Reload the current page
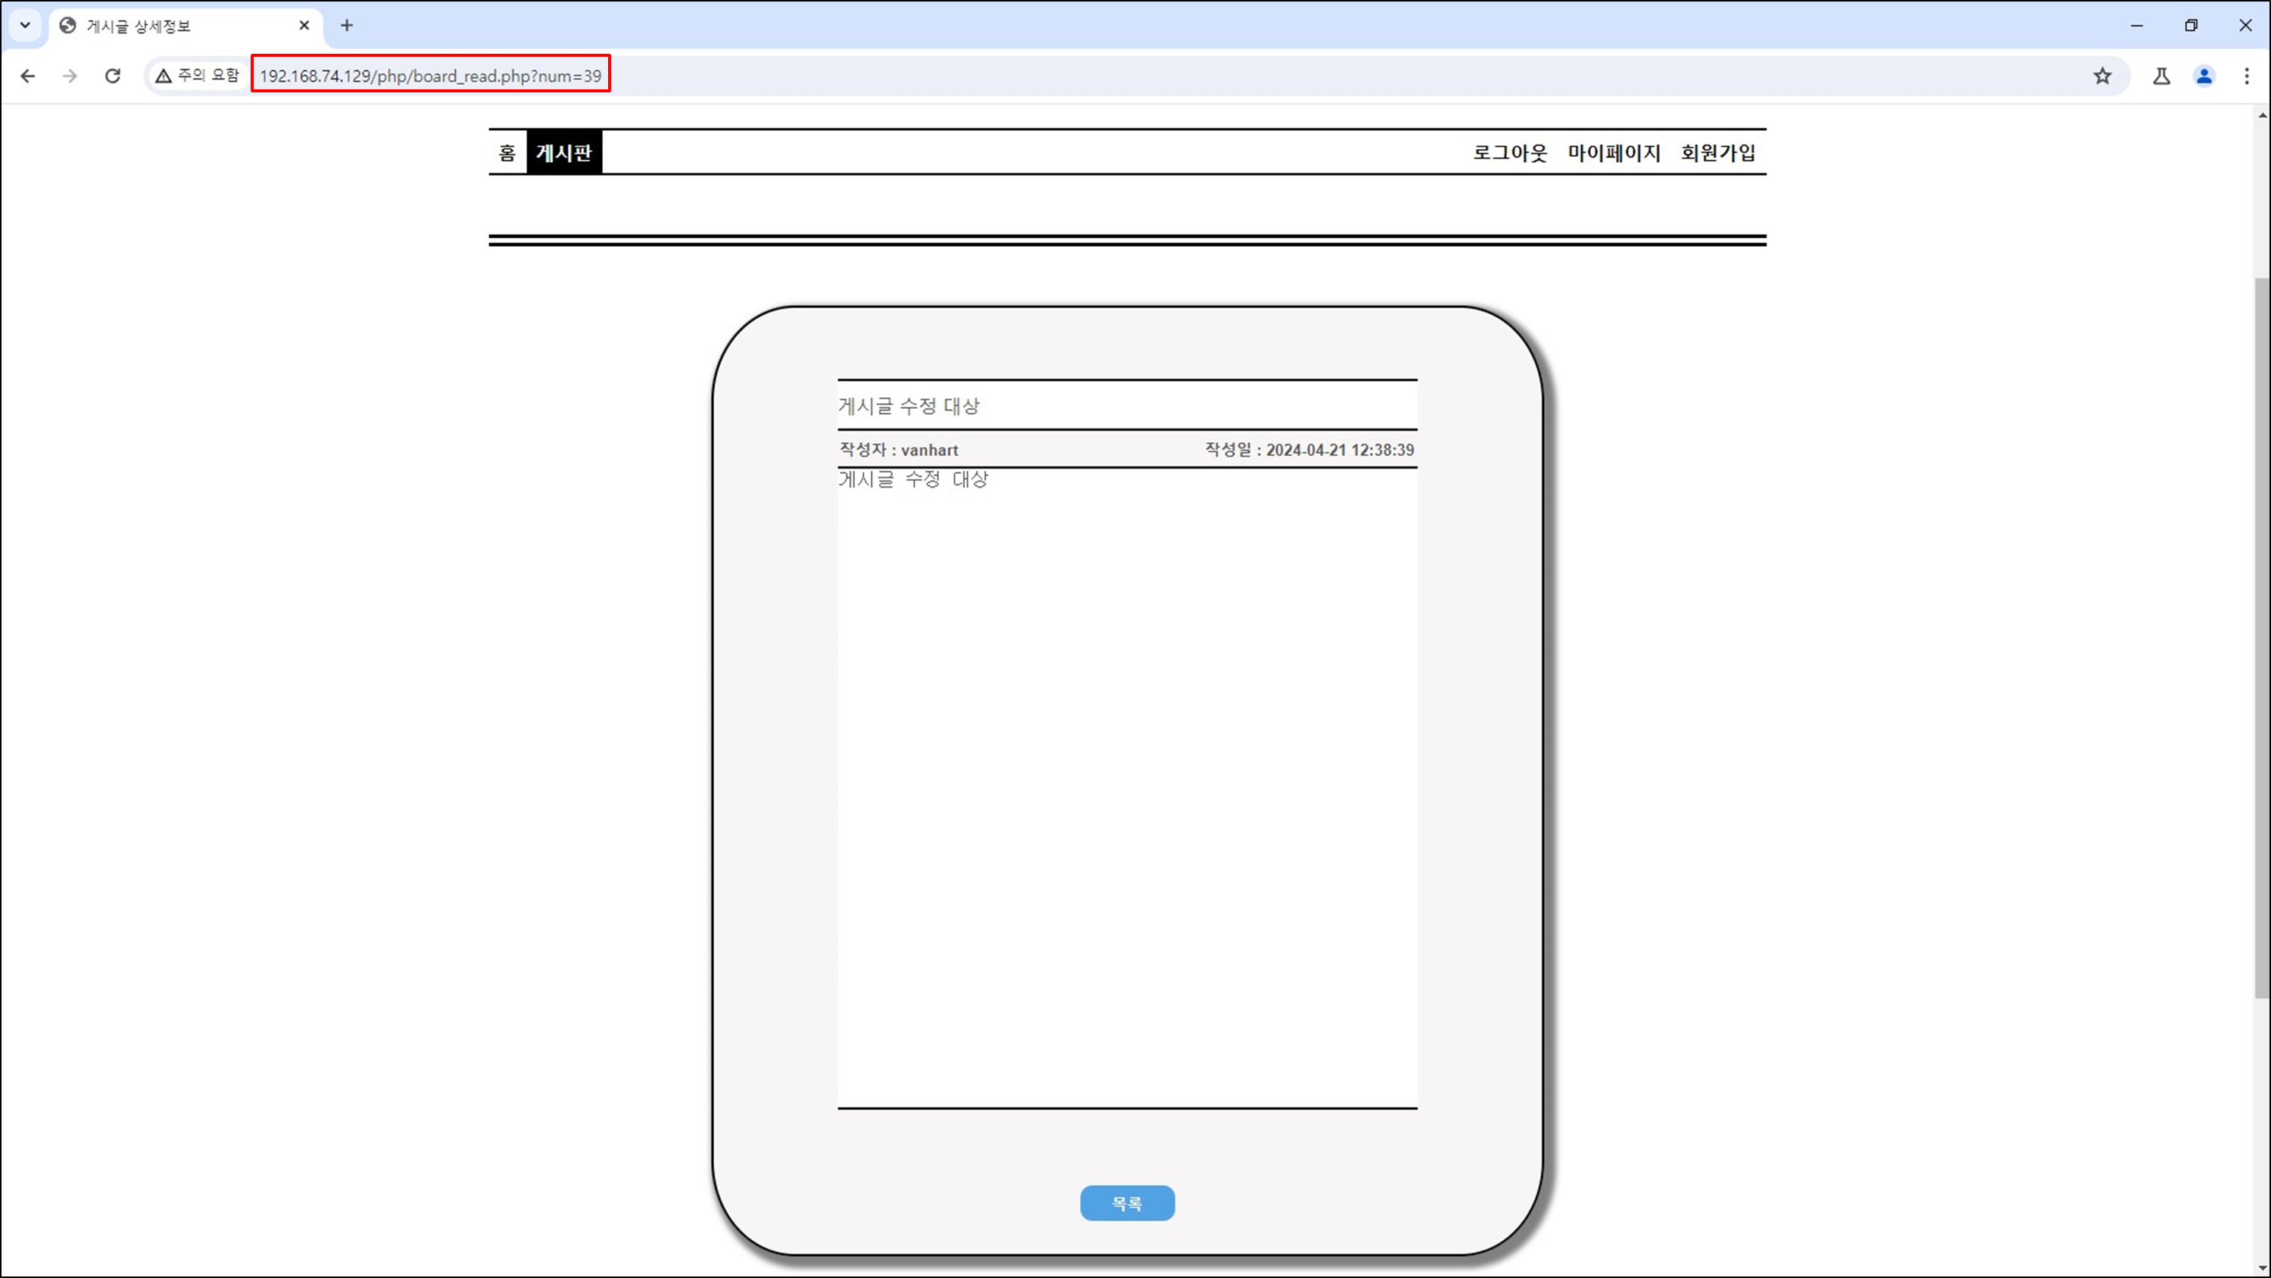Screen dimensions: 2271x1278 (112, 76)
